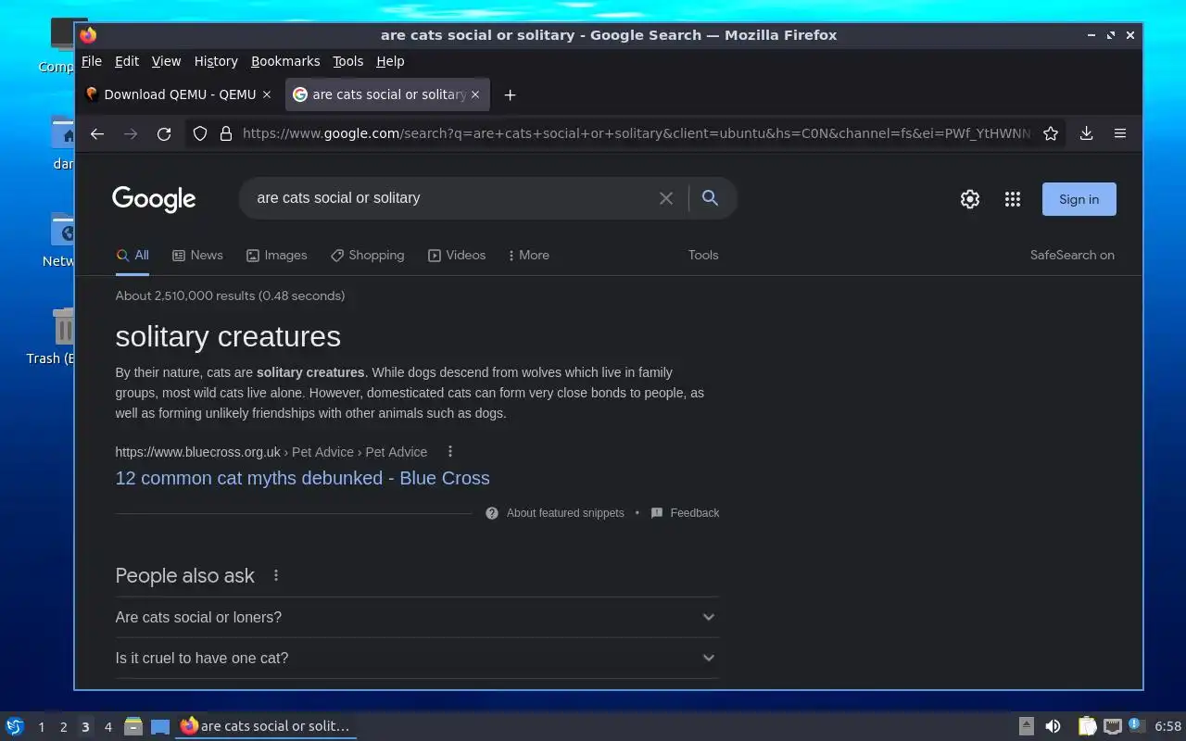
Task: Open '12 common cat myths debunked' result
Action: coord(302,478)
